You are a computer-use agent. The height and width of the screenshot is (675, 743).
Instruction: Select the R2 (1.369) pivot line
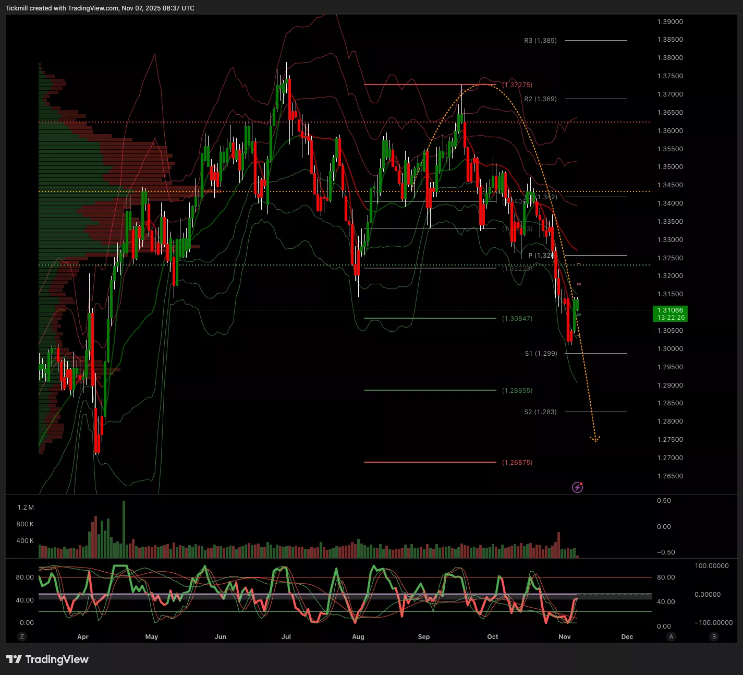point(595,99)
